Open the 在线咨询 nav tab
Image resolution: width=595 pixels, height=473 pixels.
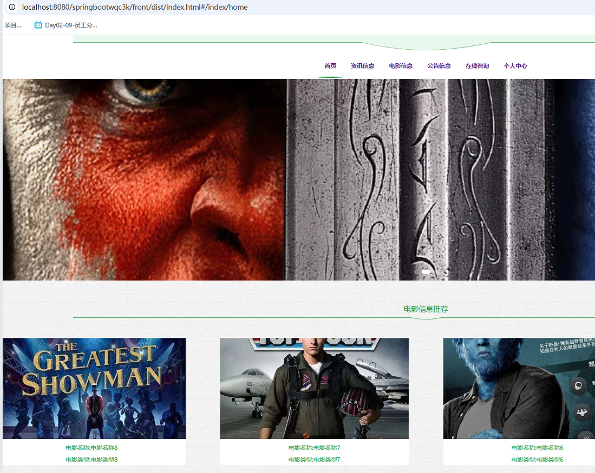click(x=477, y=66)
